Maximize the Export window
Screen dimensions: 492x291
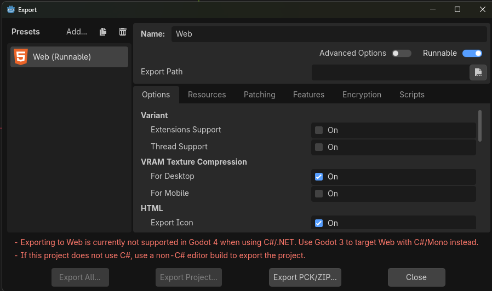tap(457, 9)
